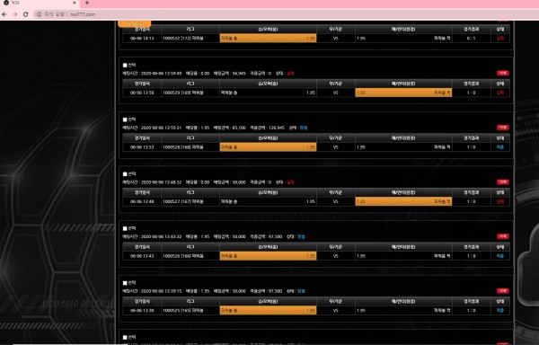Open the site info warning icon
539x345 pixels.
39,14
